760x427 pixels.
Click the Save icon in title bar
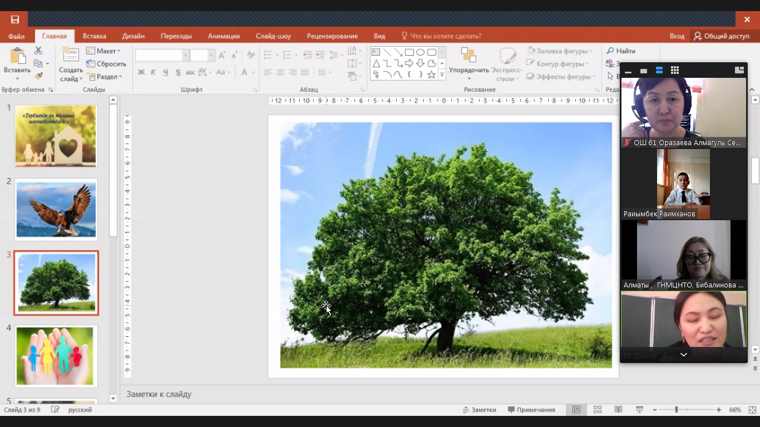(15, 19)
